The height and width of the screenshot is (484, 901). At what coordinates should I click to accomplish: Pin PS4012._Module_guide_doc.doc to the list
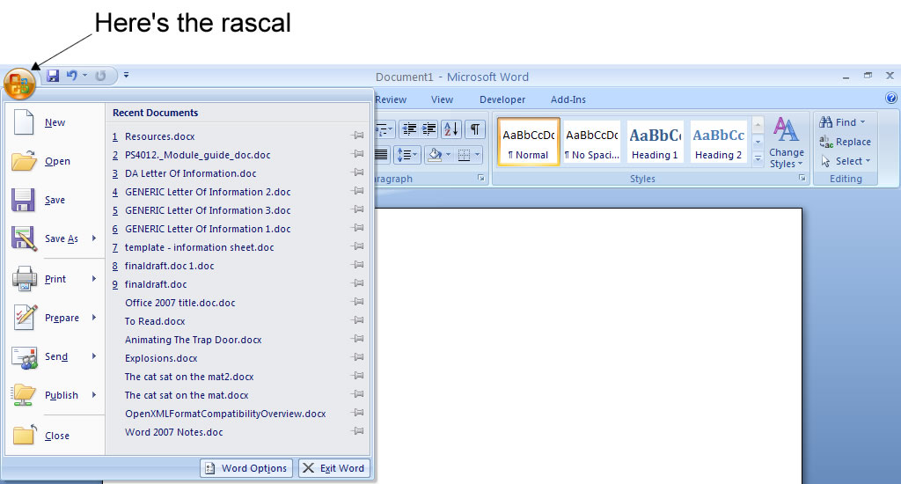pos(357,154)
